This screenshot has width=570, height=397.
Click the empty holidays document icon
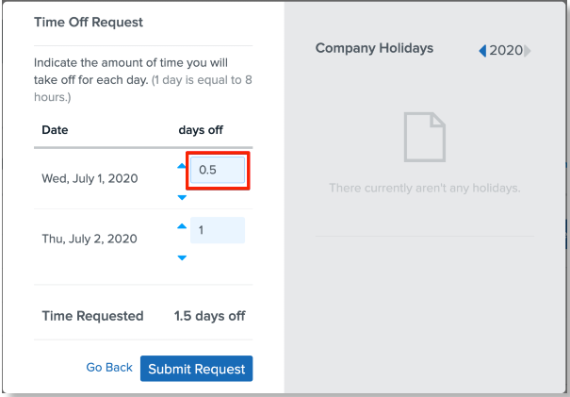click(424, 137)
